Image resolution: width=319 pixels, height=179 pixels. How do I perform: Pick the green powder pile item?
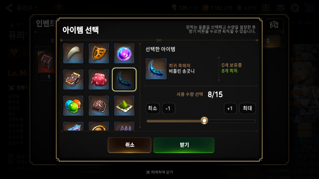[124, 106]
